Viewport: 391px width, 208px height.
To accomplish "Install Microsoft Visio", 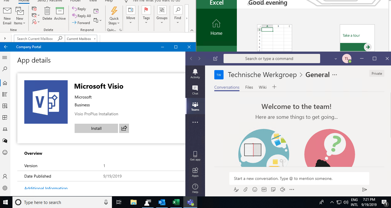I will pos(96,128).
